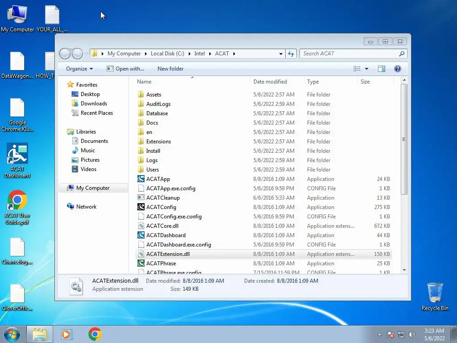This screenshot has height=343, width=457.
Task: Select the AuditLogs folder row
Action: click(263, 104)
